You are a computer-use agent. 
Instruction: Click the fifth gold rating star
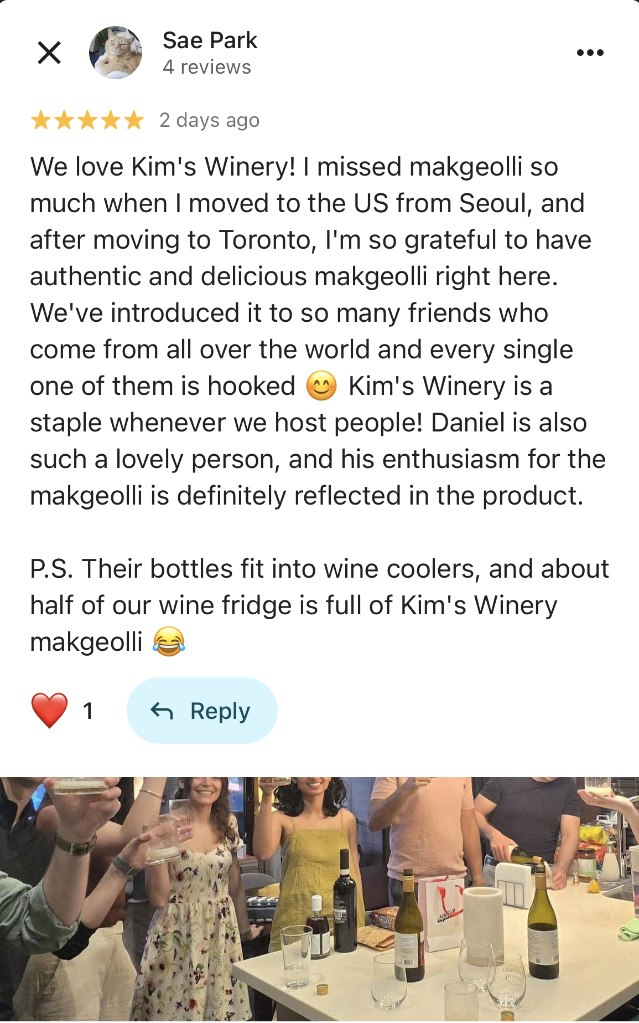(134, 120)
